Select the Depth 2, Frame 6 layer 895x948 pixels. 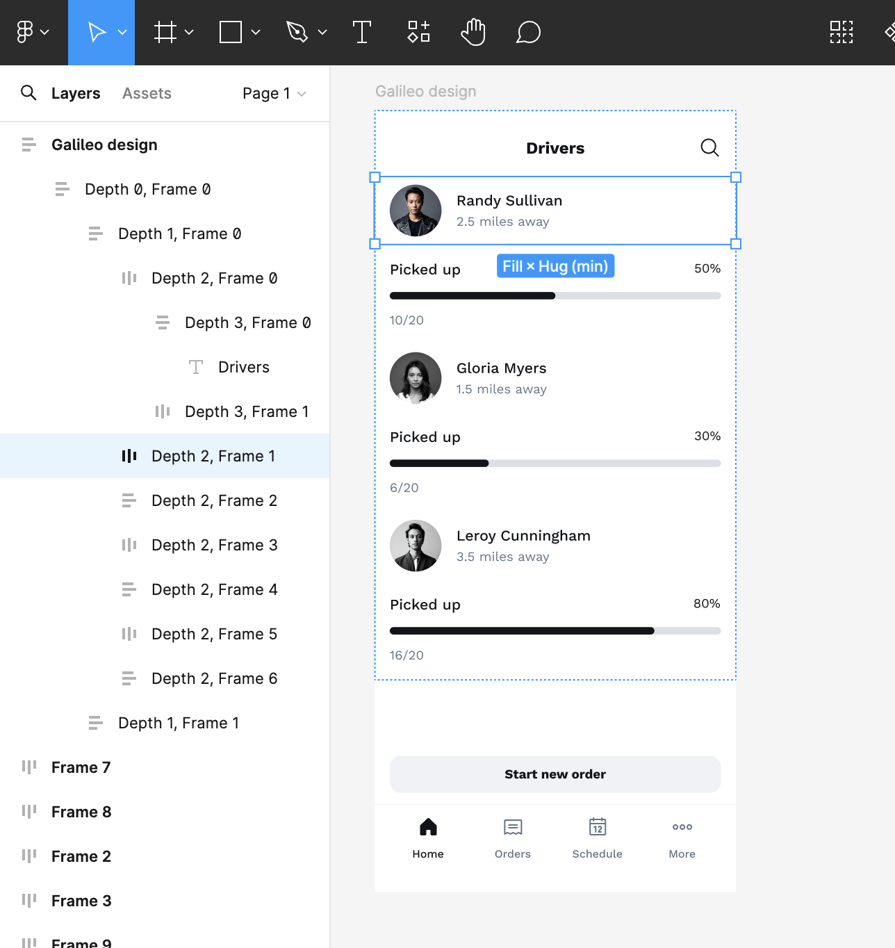point(165,678)
